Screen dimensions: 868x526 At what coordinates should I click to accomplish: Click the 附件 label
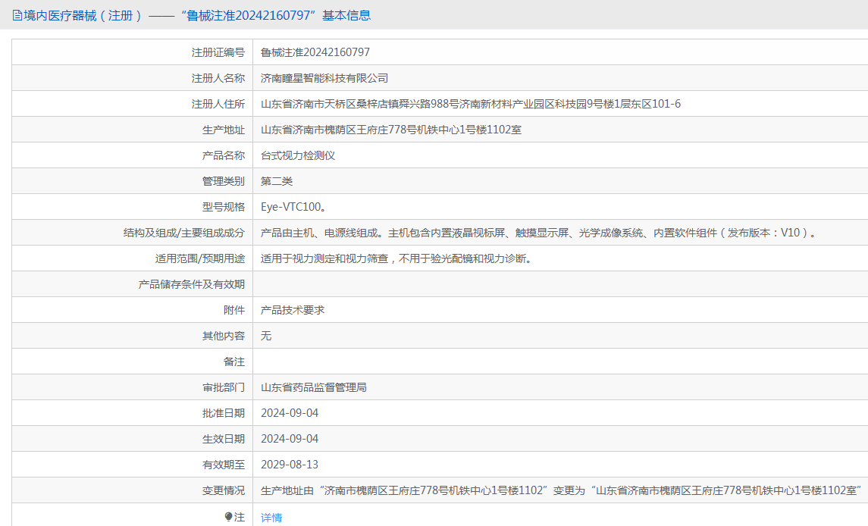(x=234, y=310)
